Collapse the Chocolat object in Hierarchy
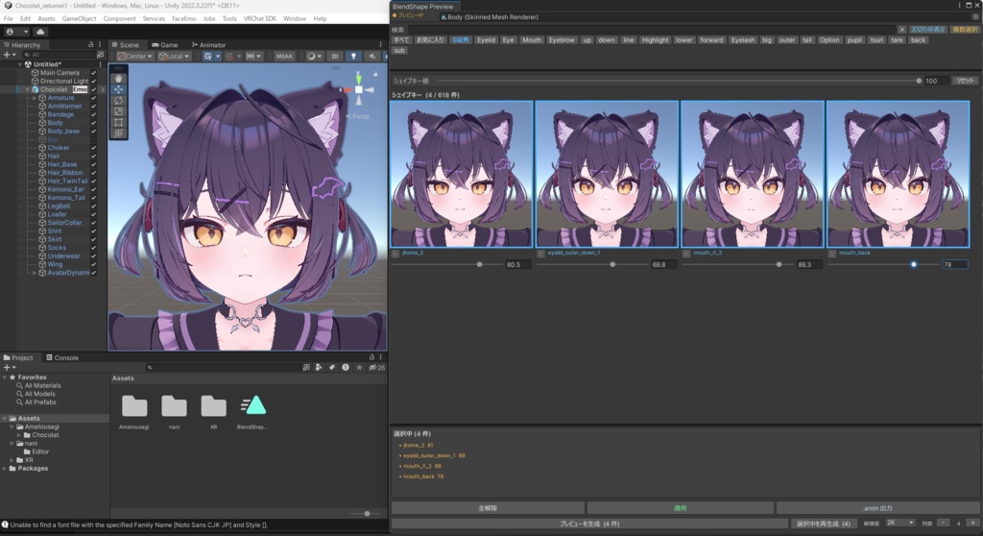 pos(27,89)
